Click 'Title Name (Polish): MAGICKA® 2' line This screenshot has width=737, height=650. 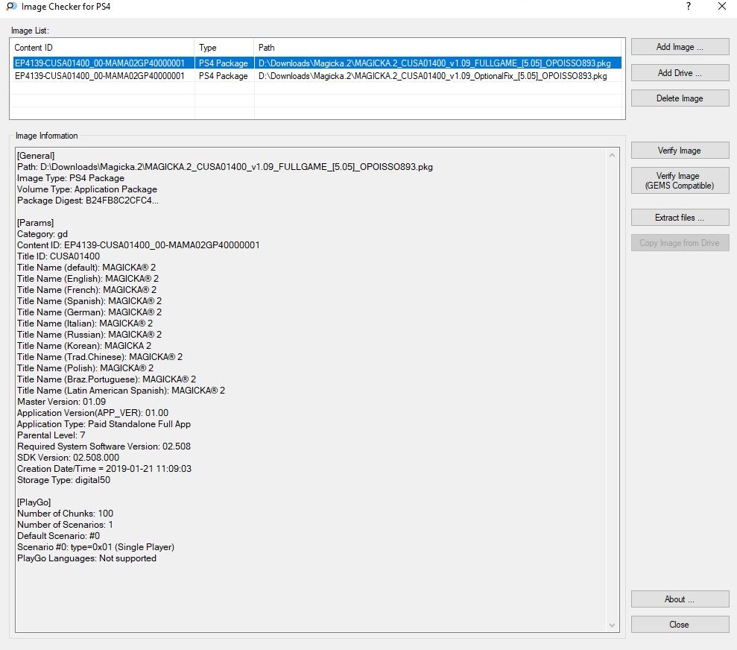(86, 368)
